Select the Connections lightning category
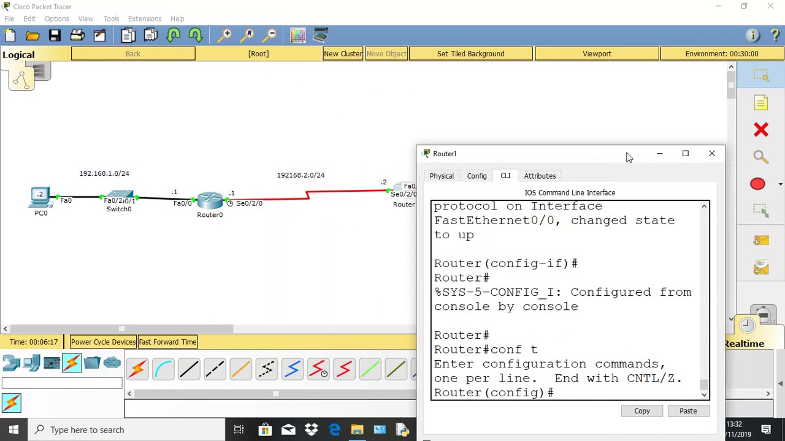 tap(72, 363)
